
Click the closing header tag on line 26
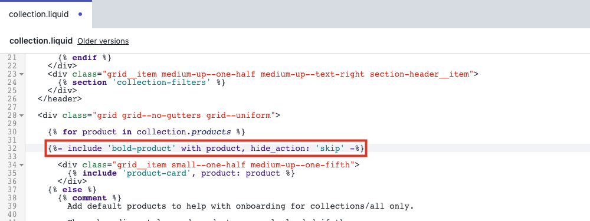tap(60, 99)
